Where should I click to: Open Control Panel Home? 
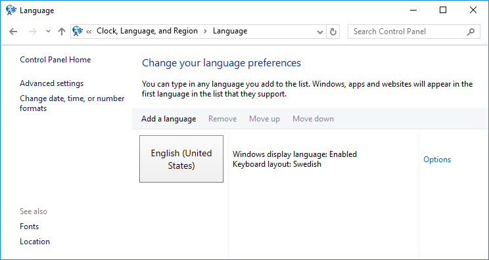tap(55, 60)
